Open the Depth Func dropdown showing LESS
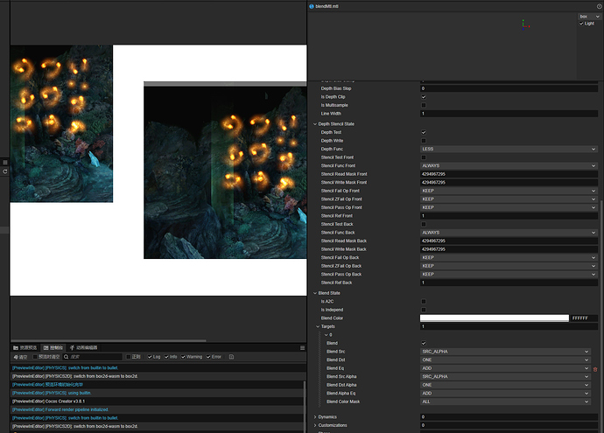The height and width of the screenshot is (433, 604). 509,150
